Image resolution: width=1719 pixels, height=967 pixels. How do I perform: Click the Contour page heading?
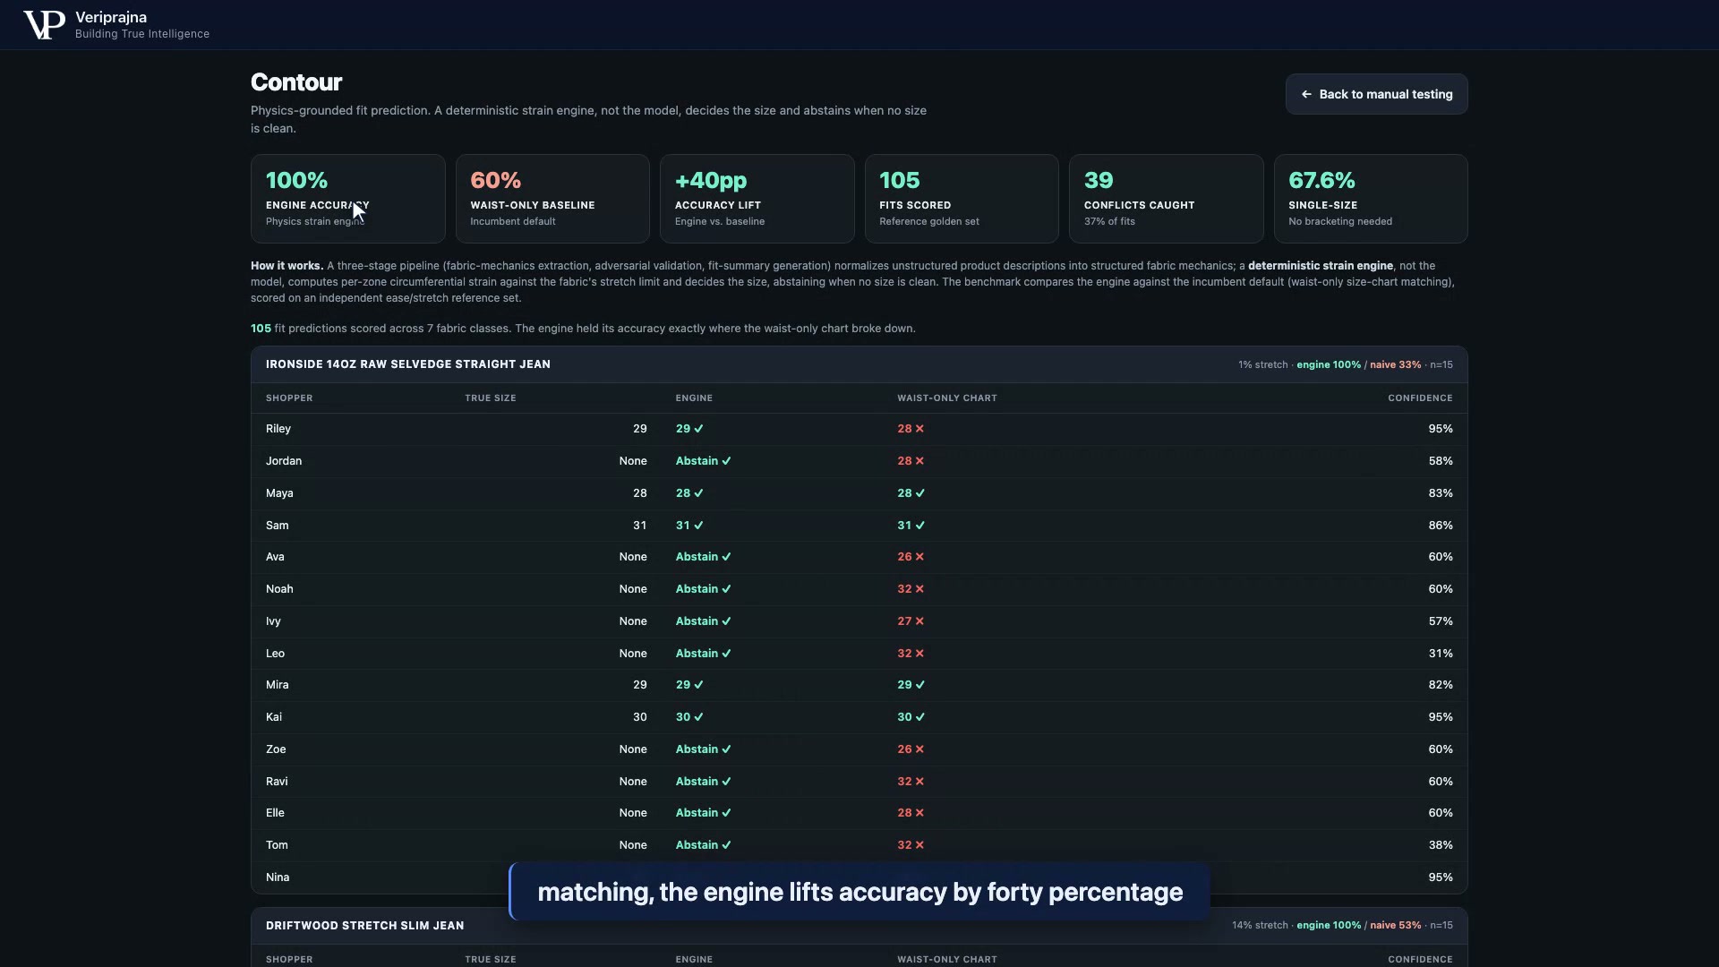click(x=296, y=82)
